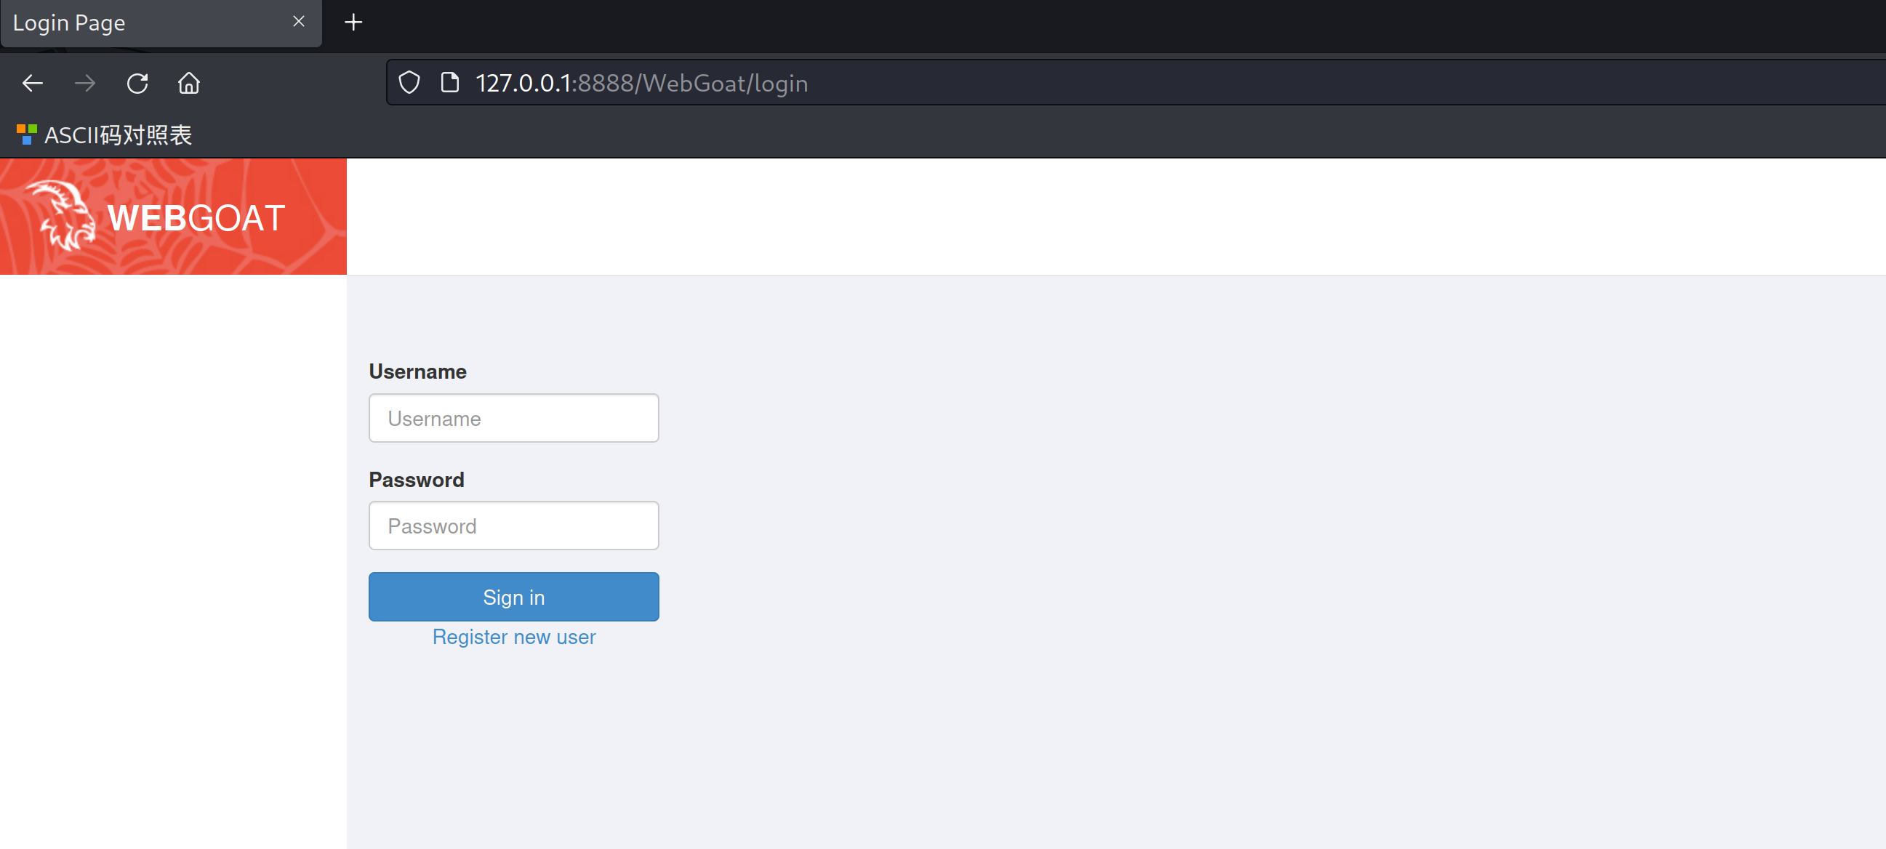Reload the Login Page
The height and width of the screenshot is (849, 1886).
[x=137, y=84]
